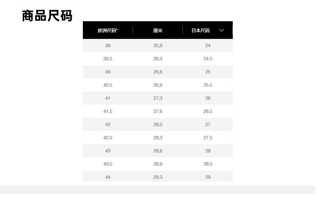Click European size 41 cell
Screen dimensions: 317x197
108,98
